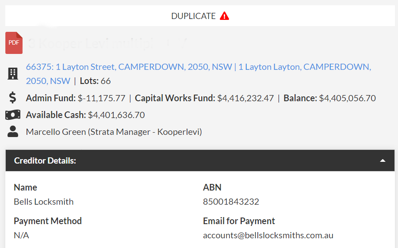Click the ABN number 85001843232
The height and width of the screenshot is (248, 398).
pyautogui.click(x=231, y=202)
